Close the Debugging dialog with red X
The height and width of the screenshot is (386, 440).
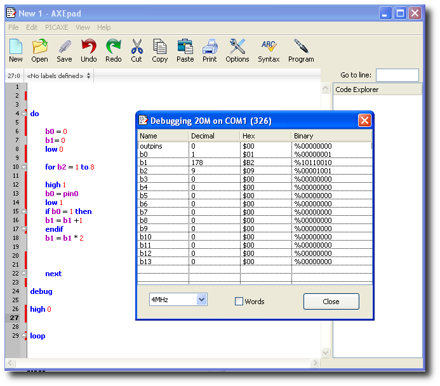[364, 121]
